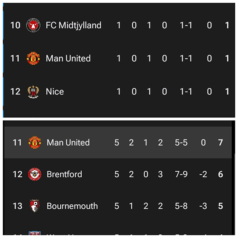Click Bournemouth's -3 goal difference

203,206
